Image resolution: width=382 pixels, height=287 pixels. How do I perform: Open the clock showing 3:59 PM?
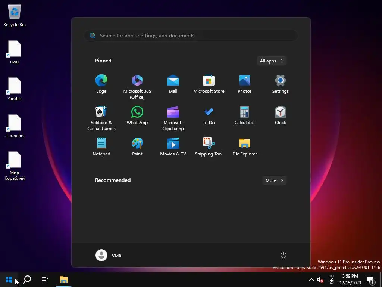(x=350, y=280)
